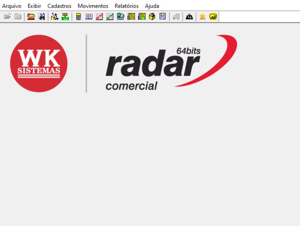Click the yellow list with green checkmark icon

(142, 17)
